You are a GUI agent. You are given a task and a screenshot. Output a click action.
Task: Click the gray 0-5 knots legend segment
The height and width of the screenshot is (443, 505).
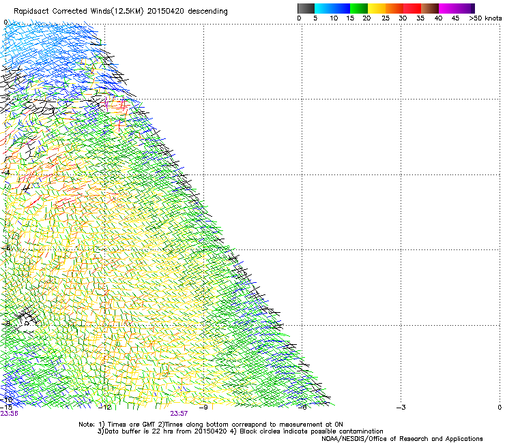(306, 8)
